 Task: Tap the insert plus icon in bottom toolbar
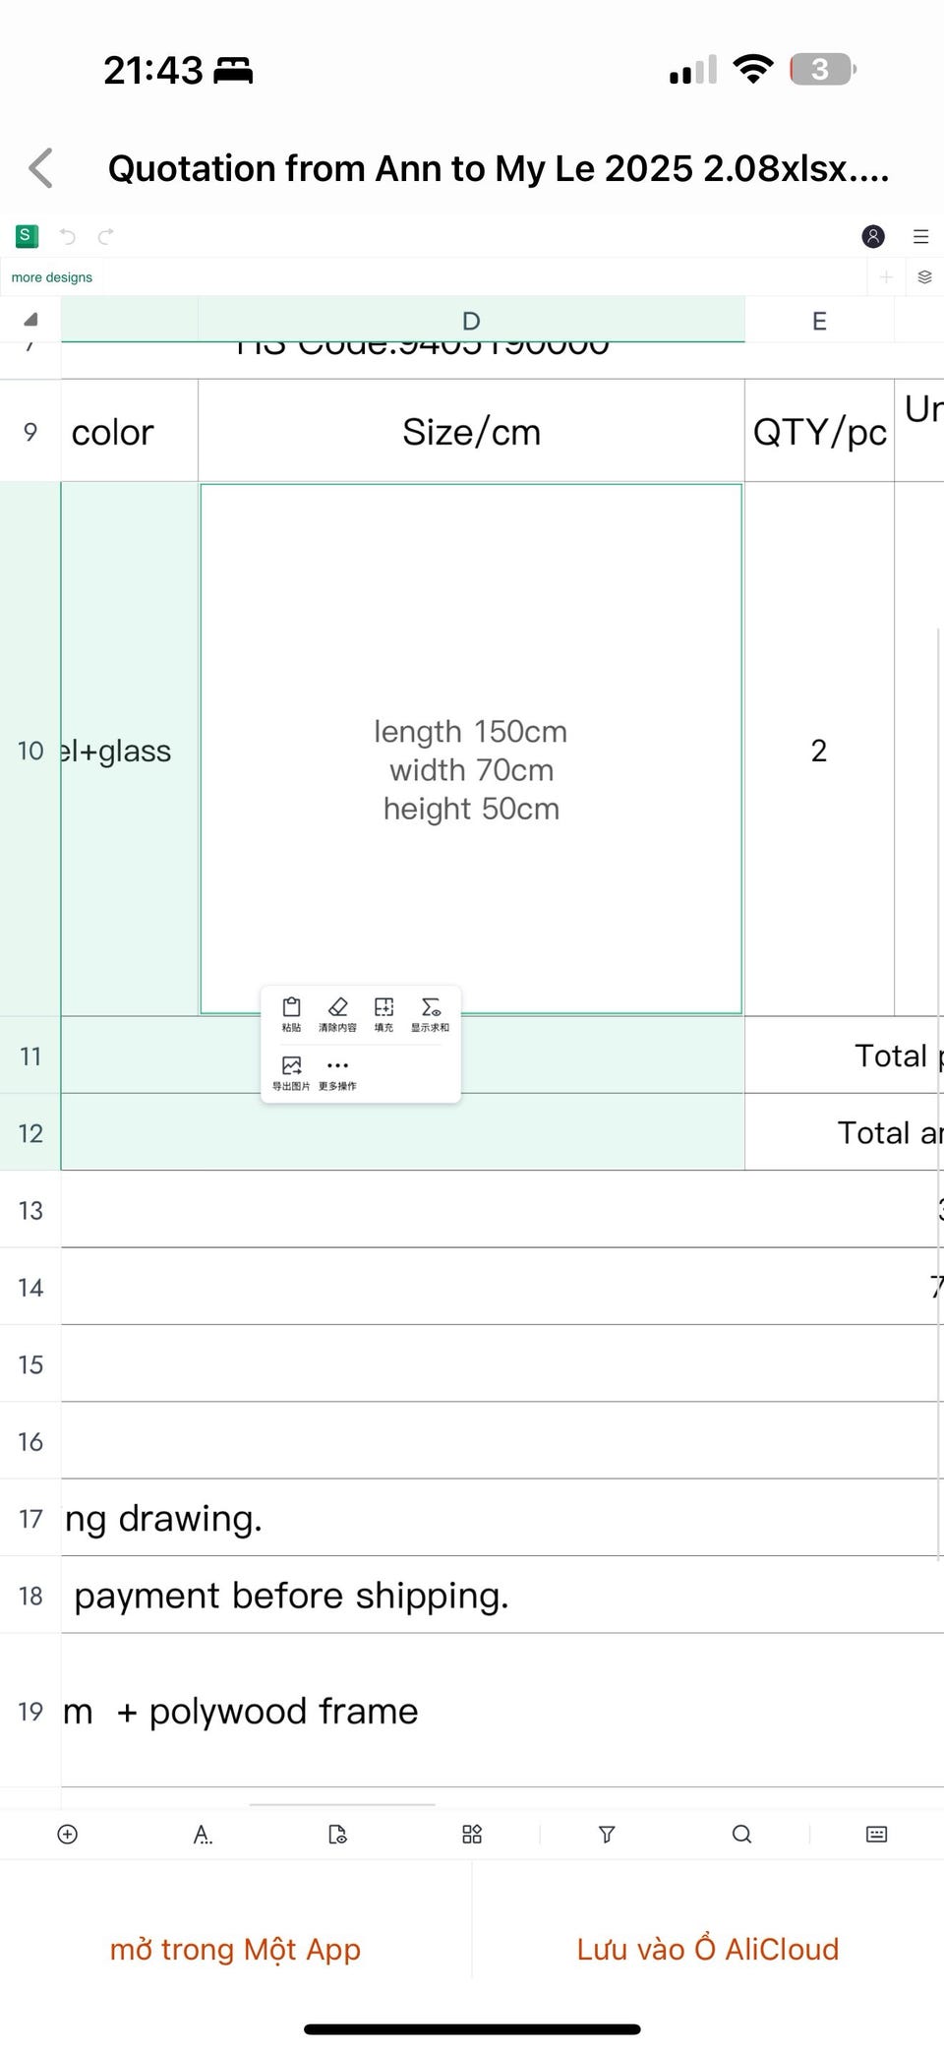[68, 1834]
